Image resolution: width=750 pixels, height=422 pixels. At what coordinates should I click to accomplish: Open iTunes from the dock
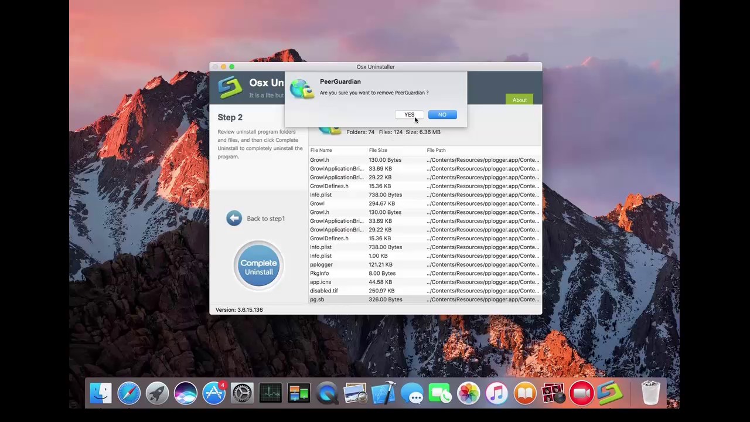497,393
